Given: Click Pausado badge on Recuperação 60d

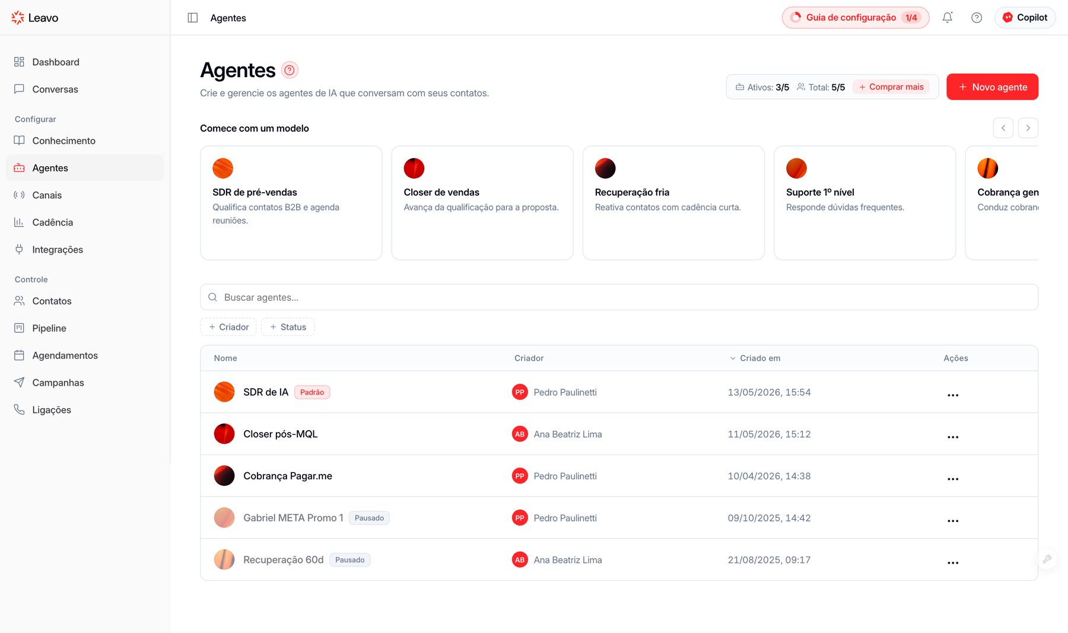Looking at the screenshot, I should pyautogui.click(x=350, y=559).
